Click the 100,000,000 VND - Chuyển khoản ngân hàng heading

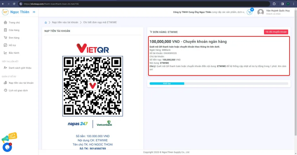(x=188, y=42)
